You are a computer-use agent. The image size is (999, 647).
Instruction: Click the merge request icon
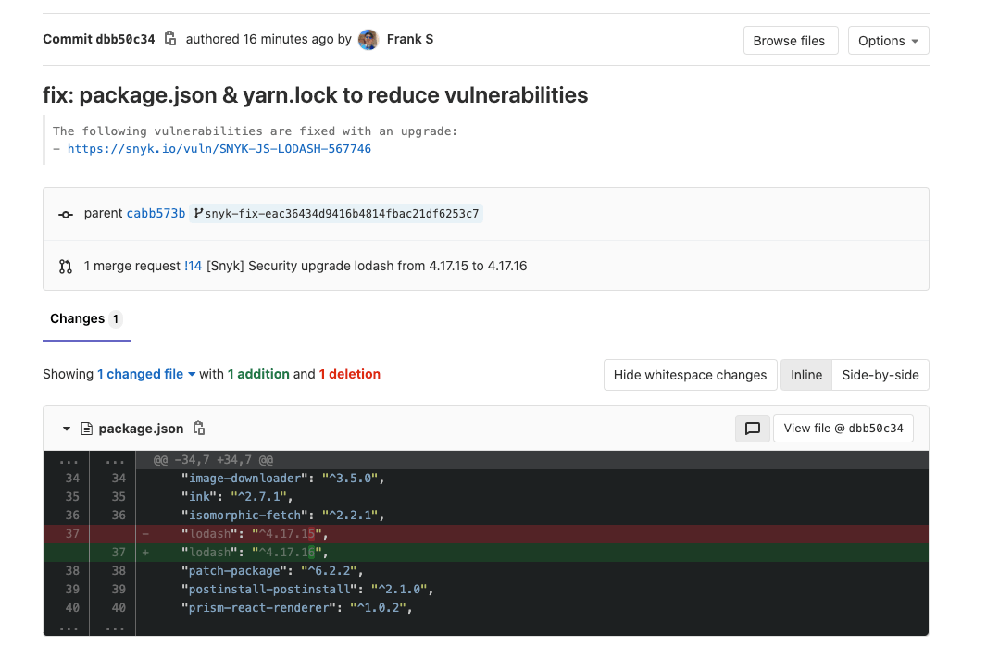66,267
